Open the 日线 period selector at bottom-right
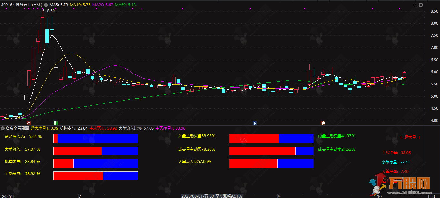The height and width of the screenshot is (198, 440). point(431,196)
